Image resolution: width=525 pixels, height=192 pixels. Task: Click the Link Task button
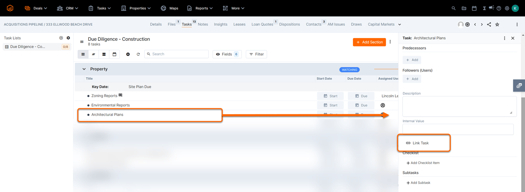417,143
